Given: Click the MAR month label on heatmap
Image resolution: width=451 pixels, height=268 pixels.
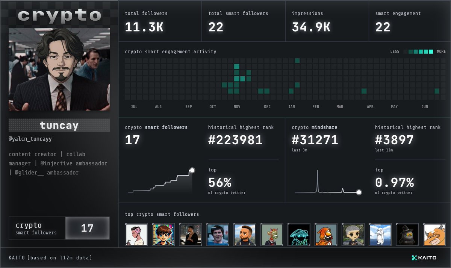Looking at the screenshot, I should click(340, 107).
